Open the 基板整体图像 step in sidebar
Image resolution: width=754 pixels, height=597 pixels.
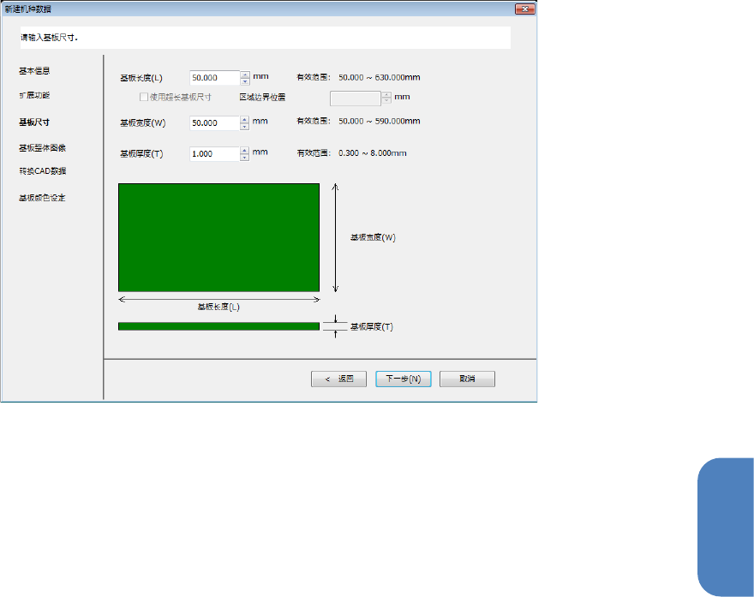pyautogui.click(x=42, y=148)
